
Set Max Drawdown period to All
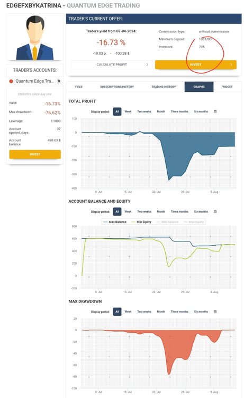click(117, 312)
